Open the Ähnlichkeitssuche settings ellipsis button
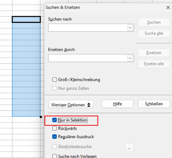The height and width of the screenshot is (158, 172). click(129, 147)
